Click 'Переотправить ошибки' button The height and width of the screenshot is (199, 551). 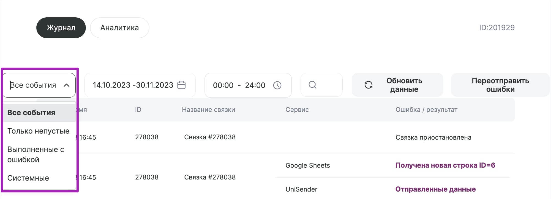pos(500,85)
